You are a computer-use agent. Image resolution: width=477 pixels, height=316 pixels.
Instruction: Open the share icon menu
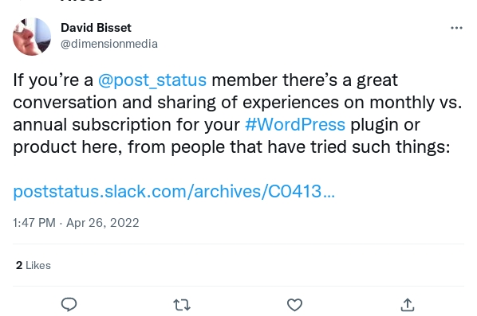(408, 305)
